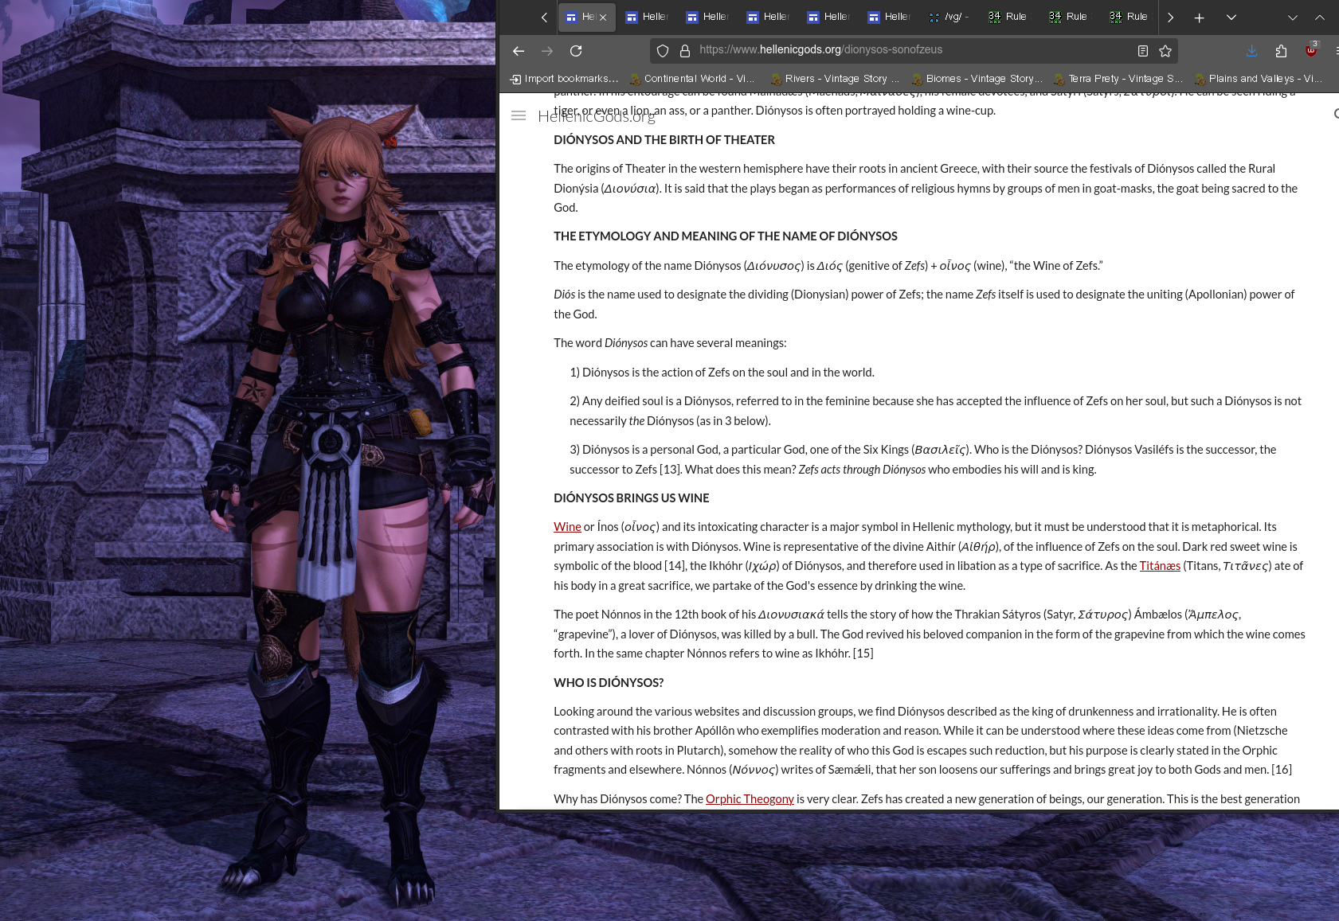Open the Continental World bookmark
The image size is (1339, 921).
point(692,79)
